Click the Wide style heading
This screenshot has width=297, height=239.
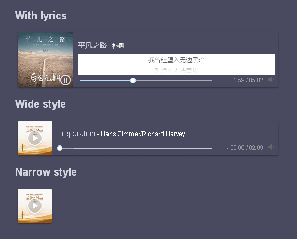click(x=40, y=104)
